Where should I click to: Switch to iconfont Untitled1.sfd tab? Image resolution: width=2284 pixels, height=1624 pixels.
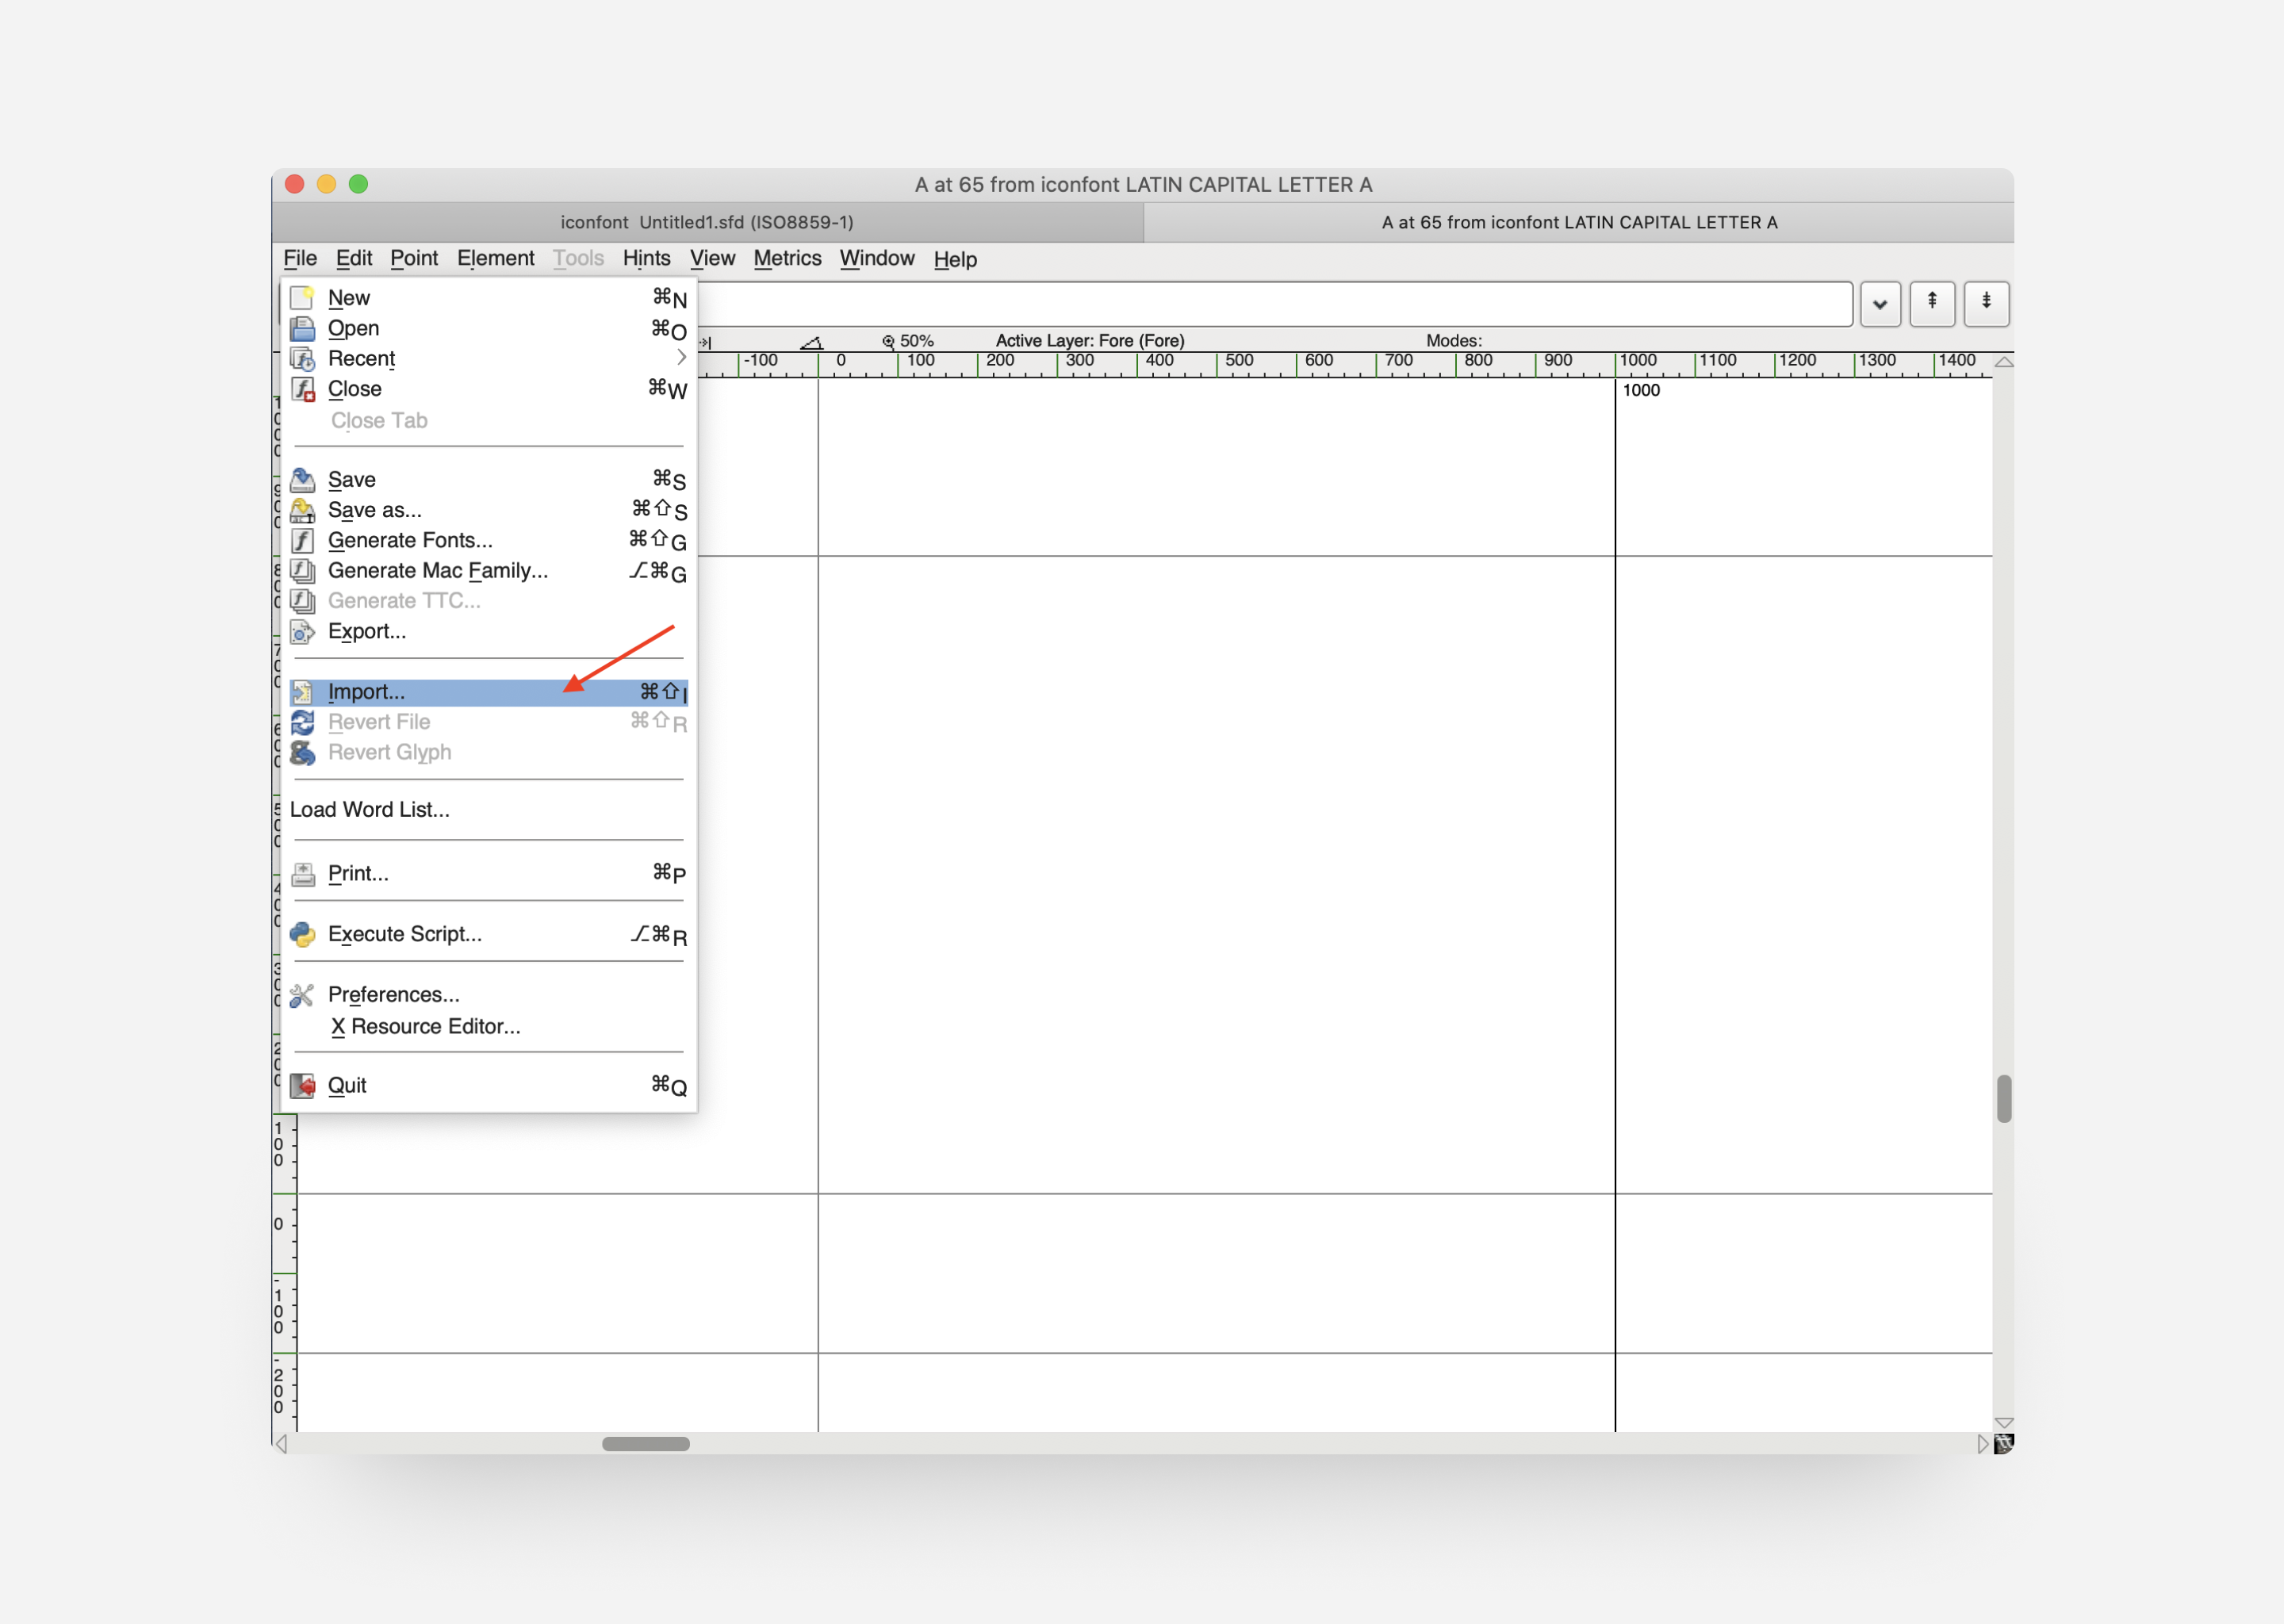pyautogui.click(x=708, y=223)
